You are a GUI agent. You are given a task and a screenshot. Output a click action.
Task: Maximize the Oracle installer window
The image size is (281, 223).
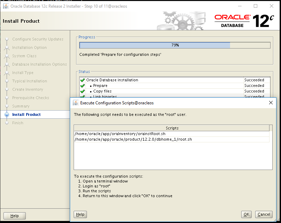pyautogui.click(x=256, y=6)
